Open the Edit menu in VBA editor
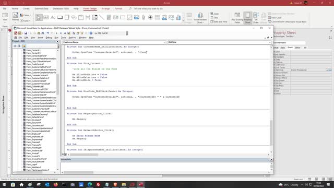The width and height of the screenshot is (334, 188). [26, 38]
